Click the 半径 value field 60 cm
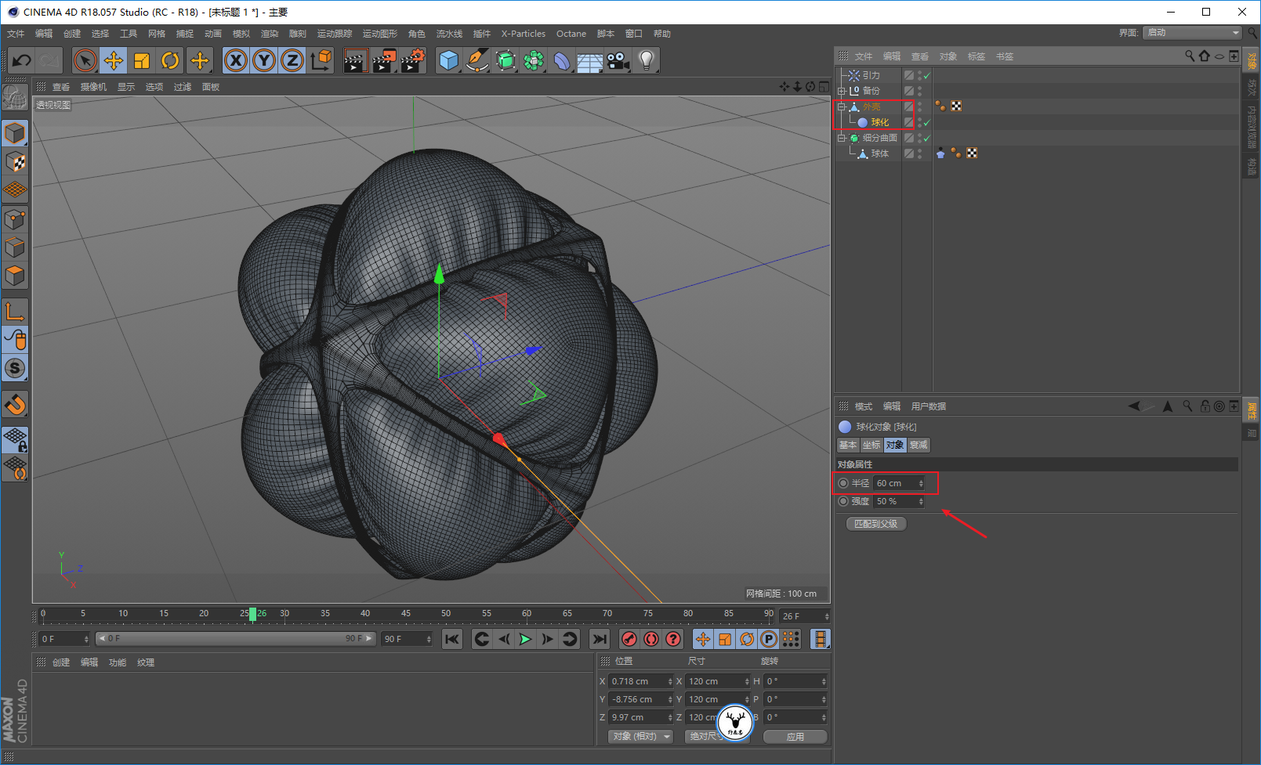Image resolution: width=1261 pixels, height=765 pixels. click(x=896, y=483)
